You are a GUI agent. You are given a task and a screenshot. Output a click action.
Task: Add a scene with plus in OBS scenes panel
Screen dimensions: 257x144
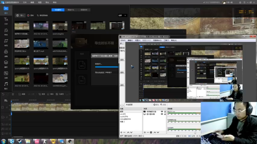(121, 132)
